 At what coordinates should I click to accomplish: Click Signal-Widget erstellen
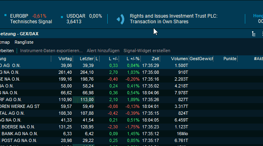147,51
